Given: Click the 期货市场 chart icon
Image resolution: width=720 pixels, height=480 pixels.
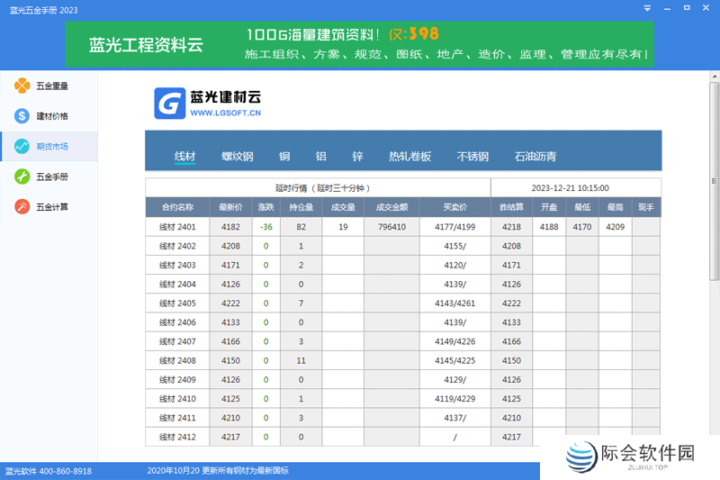Looking at the screenshot, I should click(22, 147).
